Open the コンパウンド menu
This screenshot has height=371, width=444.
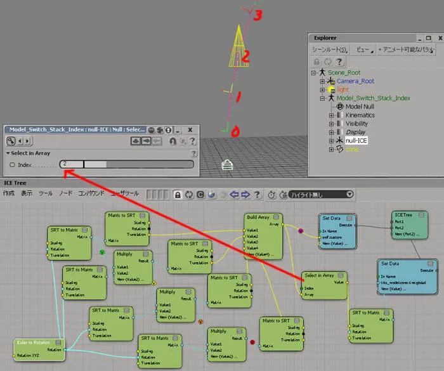coord(91,193)
